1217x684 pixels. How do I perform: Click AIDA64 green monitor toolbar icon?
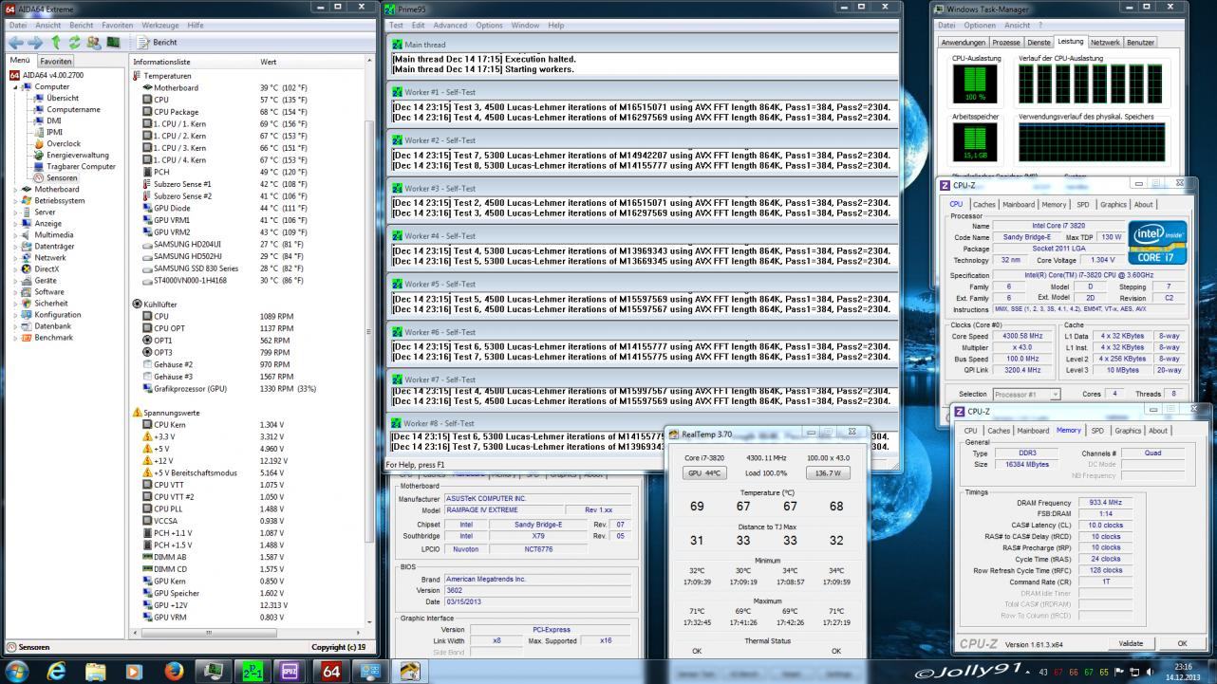(113, 43)
